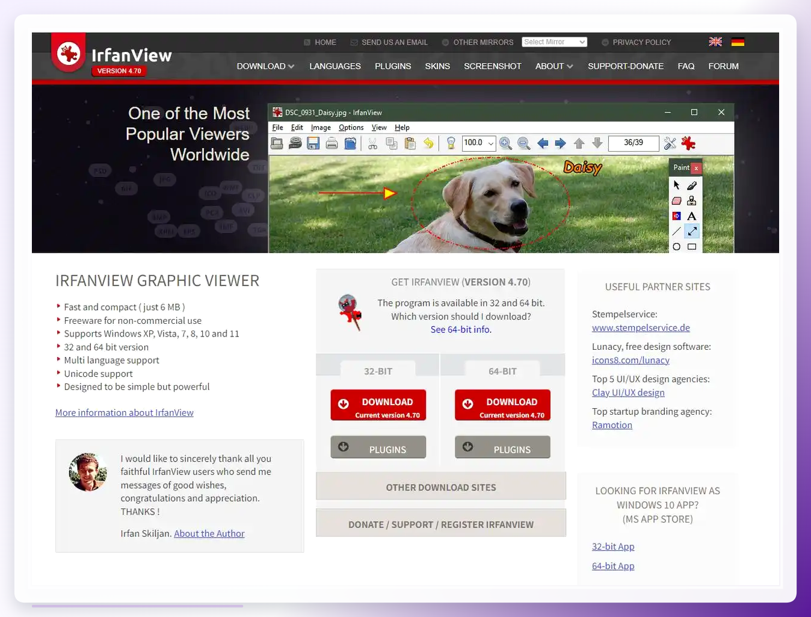Download the 32-bit version 4.70
Screen dimensions: 811x617
click(378, 405)
